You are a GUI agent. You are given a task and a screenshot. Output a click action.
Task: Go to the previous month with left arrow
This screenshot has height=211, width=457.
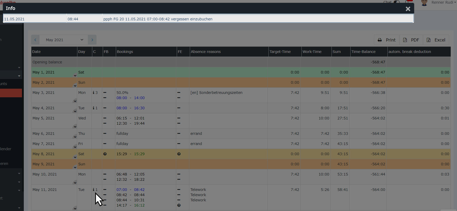[35, 40]
